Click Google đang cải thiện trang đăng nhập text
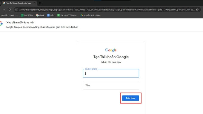The height and width of the screenshot is (114, 203). pos(42,27)
